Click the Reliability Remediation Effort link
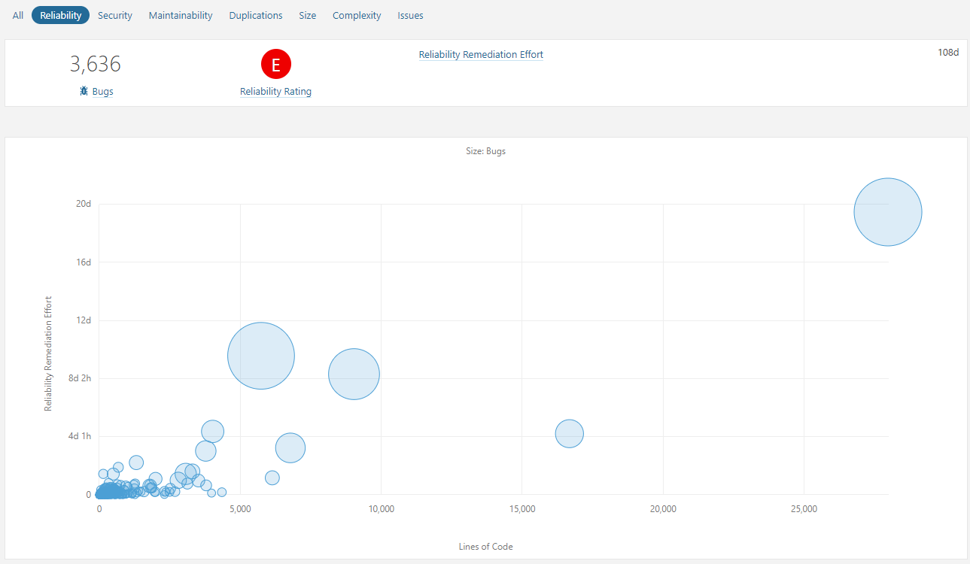The height and width of the screenshot is (564, 970). tap(481, 54)
